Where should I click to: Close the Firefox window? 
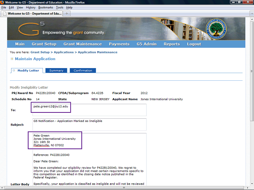(x=248, y=2)
